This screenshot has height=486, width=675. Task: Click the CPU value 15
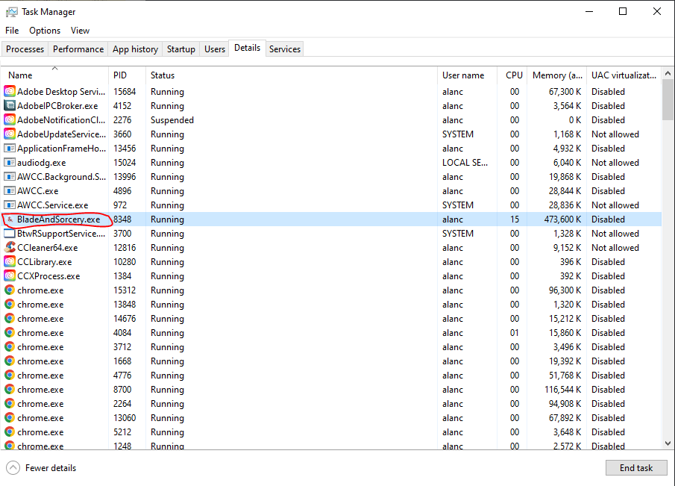pyautogui.click(x=515, y=219)
